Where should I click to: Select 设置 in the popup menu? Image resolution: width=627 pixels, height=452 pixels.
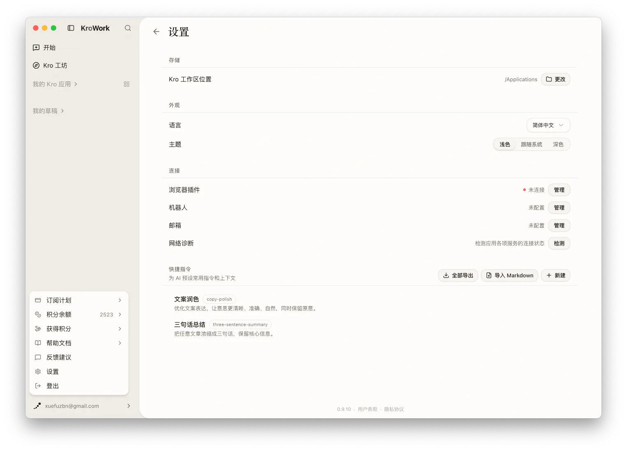(x=79, y=372)
